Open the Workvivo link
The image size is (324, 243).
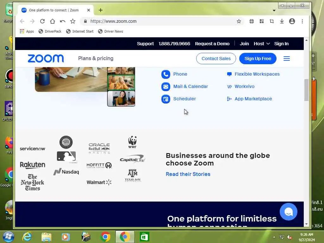[x=245, y=86]
